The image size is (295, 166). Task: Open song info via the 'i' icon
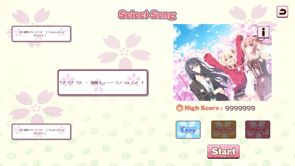coord(263,32)
